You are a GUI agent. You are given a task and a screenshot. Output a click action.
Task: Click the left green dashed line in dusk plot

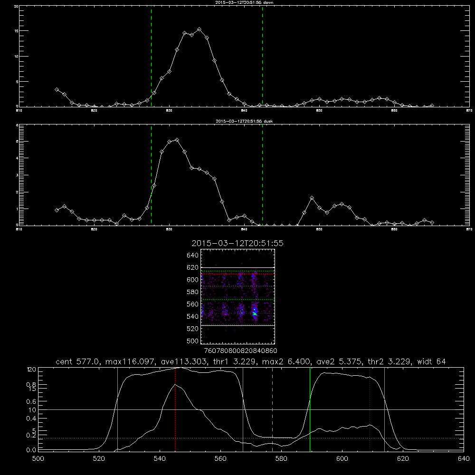pos(151,175)
